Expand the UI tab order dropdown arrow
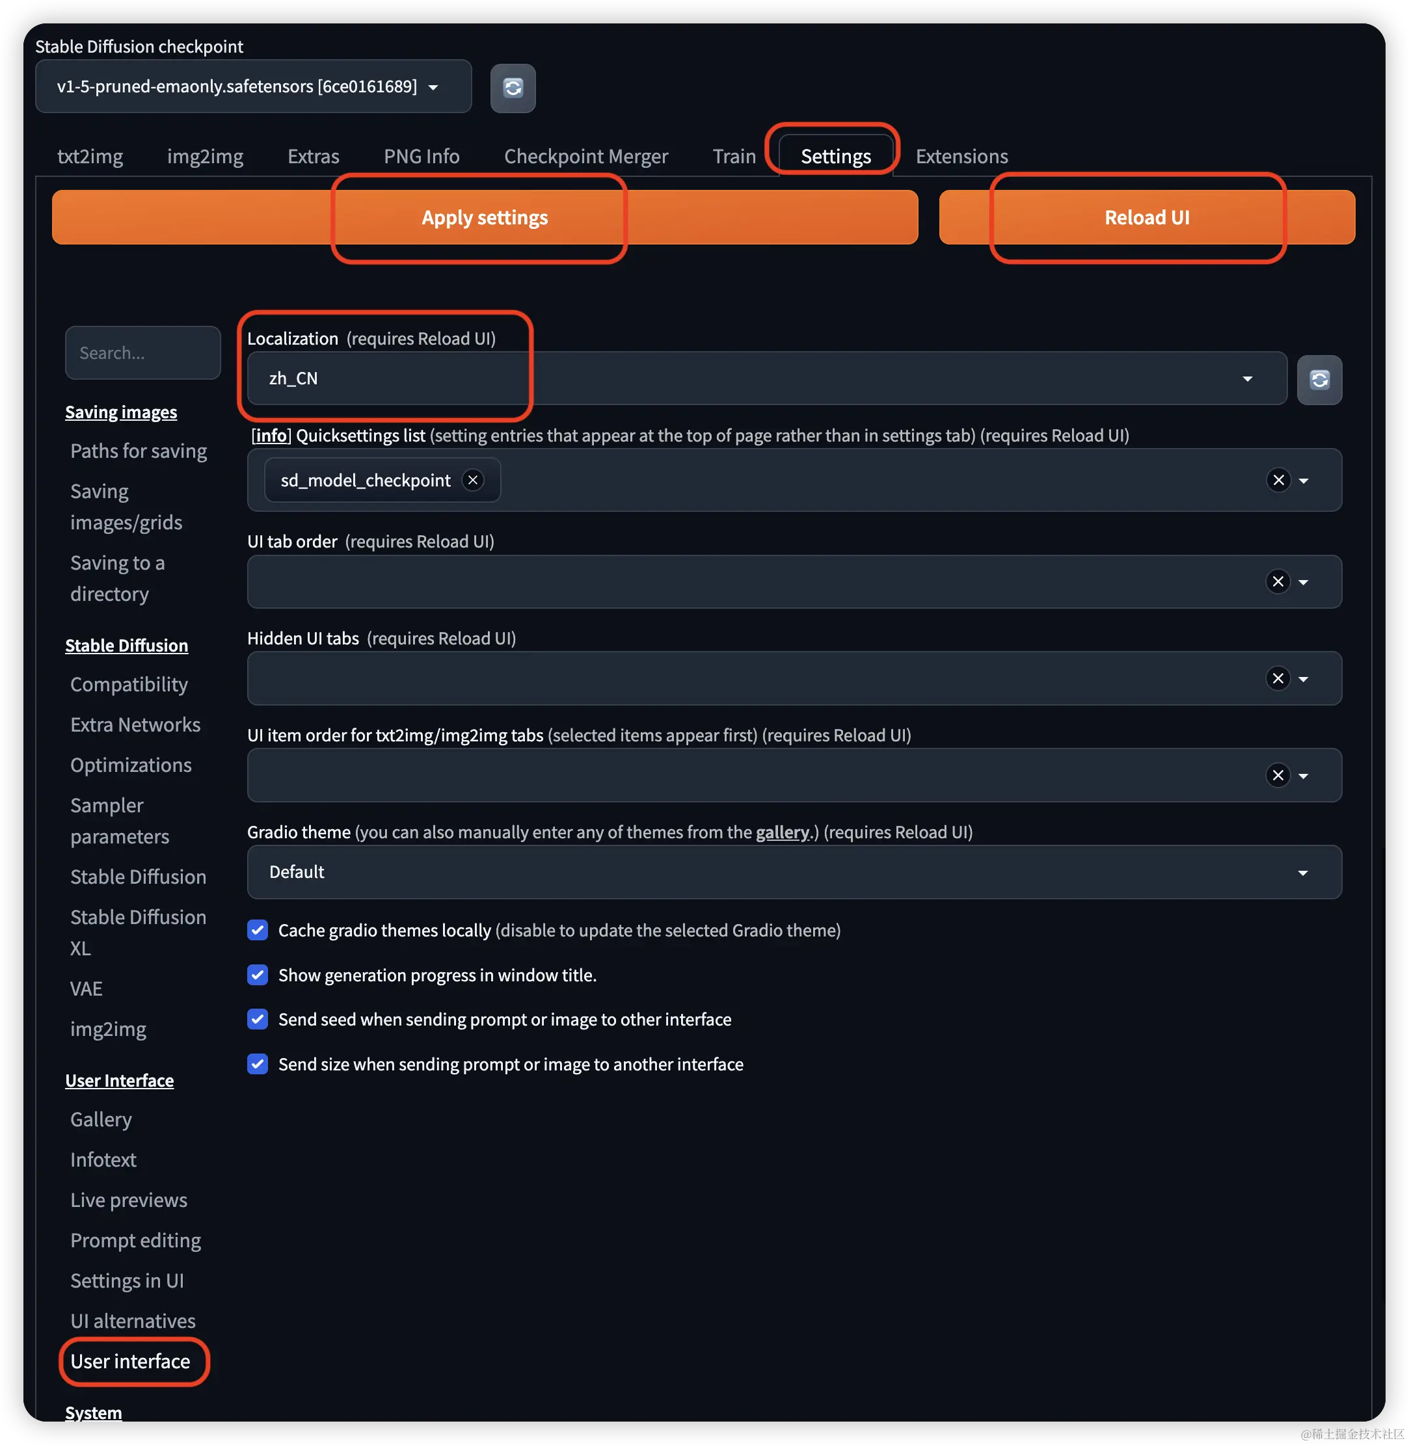The image size is (1409, 1445). 1304,582
